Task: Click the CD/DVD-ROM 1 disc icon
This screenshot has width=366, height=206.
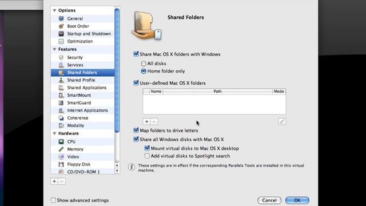Action: tap(61, 172)
